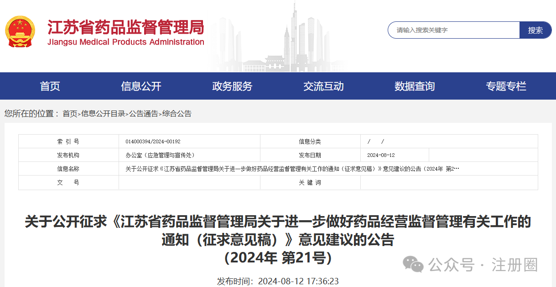556x287 pixels.
Task: Open the 综合公告 breadcrumb link
Action: pos(177,114)
